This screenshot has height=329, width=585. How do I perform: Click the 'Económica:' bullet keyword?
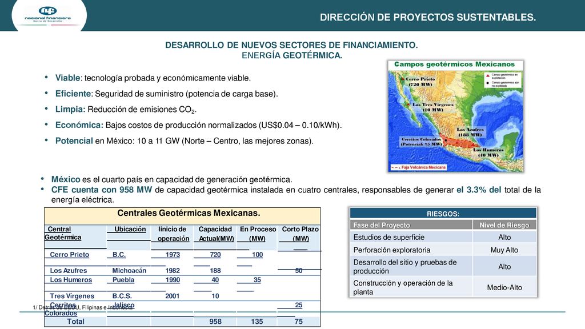tap(79, 125)
